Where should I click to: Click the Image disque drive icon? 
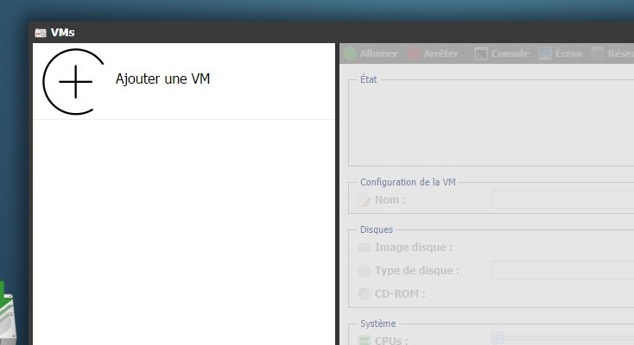tap(364, 248)
